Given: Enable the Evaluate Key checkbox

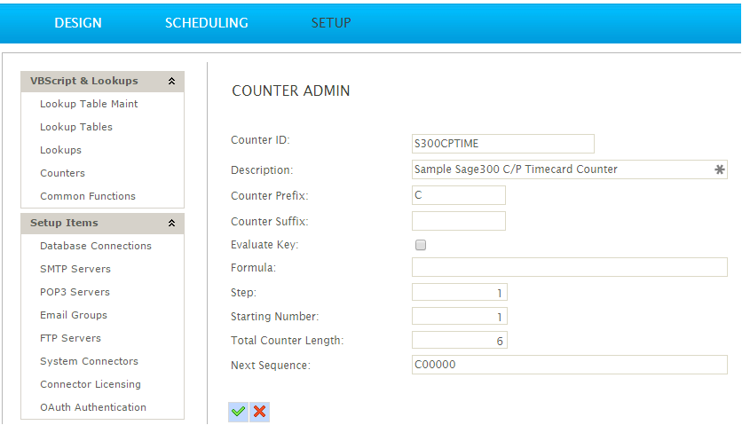Looking at the screenshot, I should click(421, 245).
